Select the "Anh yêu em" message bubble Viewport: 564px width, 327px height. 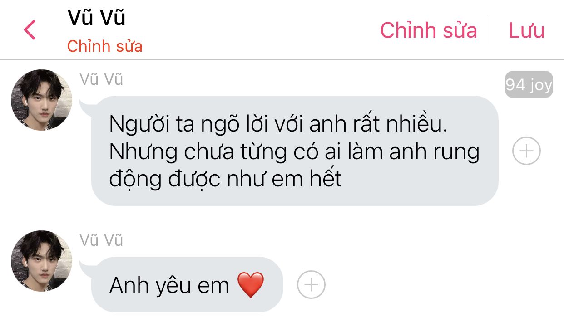point(187,284)
